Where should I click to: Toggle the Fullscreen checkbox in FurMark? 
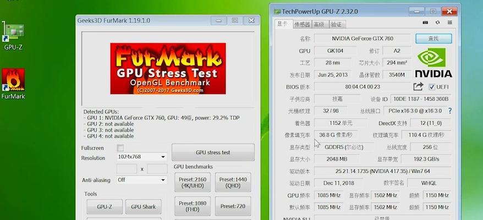120,148
